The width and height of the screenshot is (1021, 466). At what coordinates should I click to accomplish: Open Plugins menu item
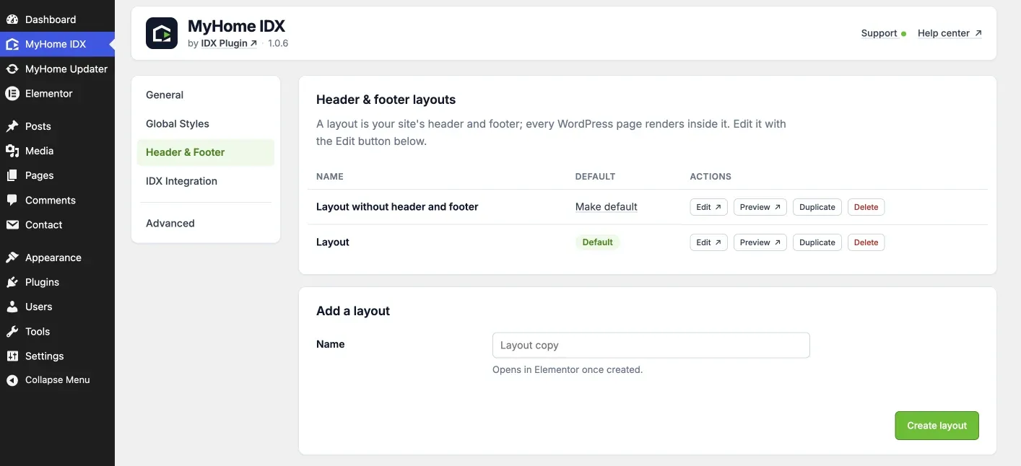pyautogui.click(x=57, y=282)
